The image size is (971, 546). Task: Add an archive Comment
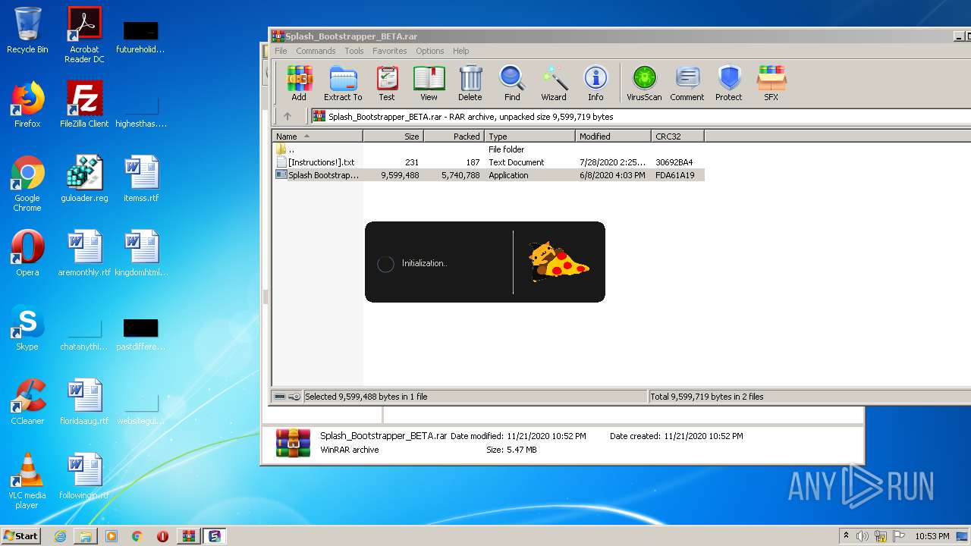coord(687,83)
